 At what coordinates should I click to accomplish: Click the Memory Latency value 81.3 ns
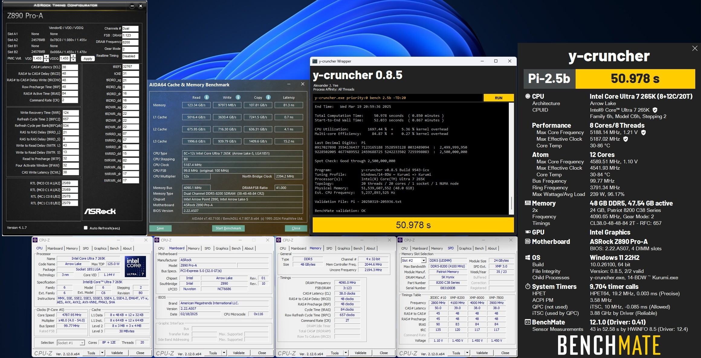289,105
